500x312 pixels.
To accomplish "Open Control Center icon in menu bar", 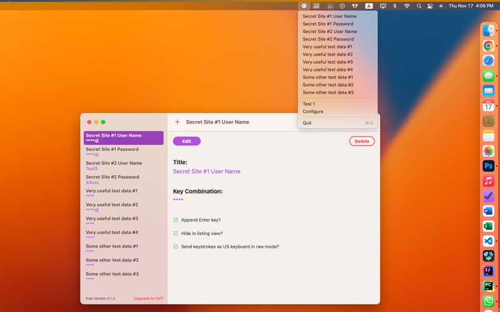I will coord(430,6).
